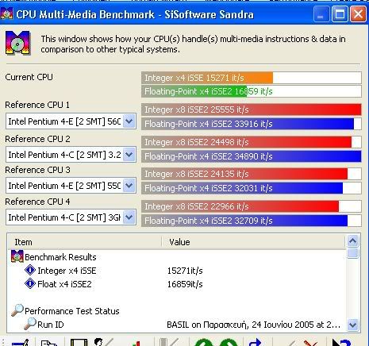
Task: Click the Reference CPU 3 label
Action: click(x=37, y=170)
